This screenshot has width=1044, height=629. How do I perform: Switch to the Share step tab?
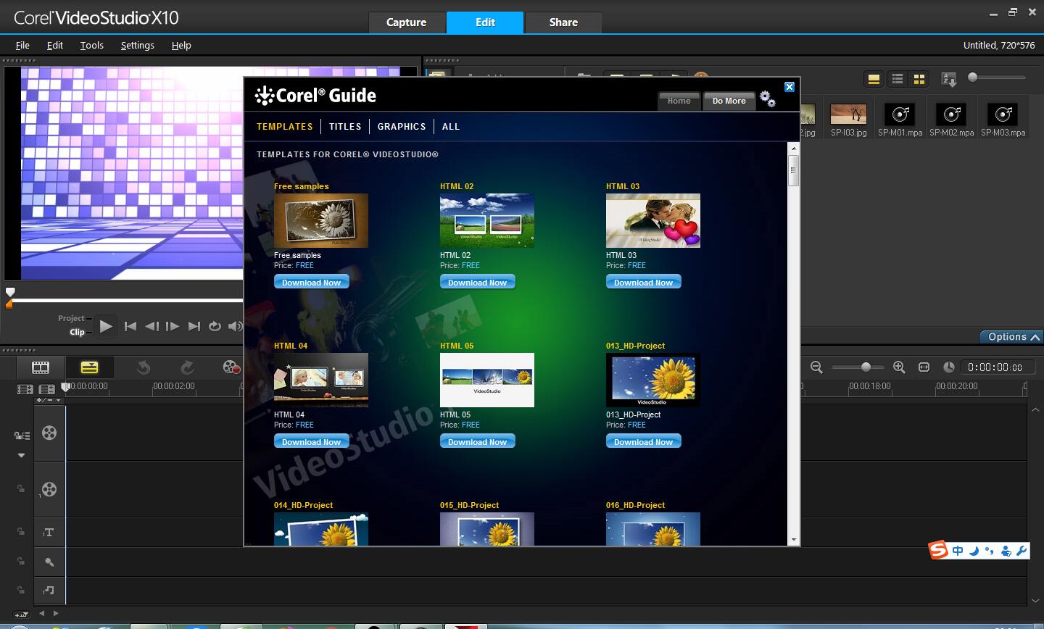click(563, 22)
